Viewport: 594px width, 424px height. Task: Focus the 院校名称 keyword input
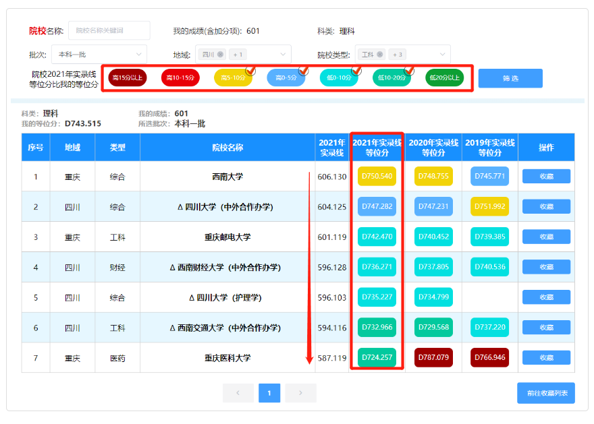pyautogui.click(x=109, y=30)
